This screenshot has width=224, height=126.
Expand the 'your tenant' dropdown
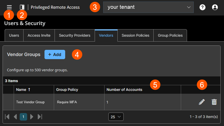(148, 7)
